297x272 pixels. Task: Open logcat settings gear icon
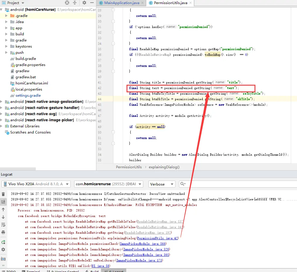click(x=3, y=250)
